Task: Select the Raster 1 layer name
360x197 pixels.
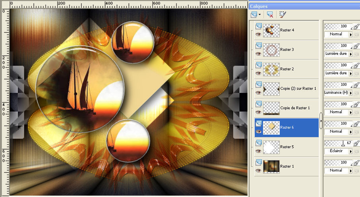Action: coord(287,166)
